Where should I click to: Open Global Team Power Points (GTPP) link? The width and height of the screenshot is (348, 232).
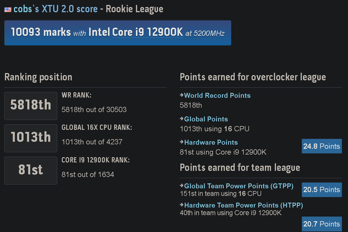239,186
